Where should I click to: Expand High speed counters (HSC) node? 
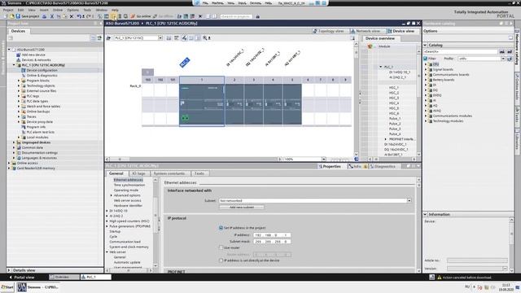[107, 221]
